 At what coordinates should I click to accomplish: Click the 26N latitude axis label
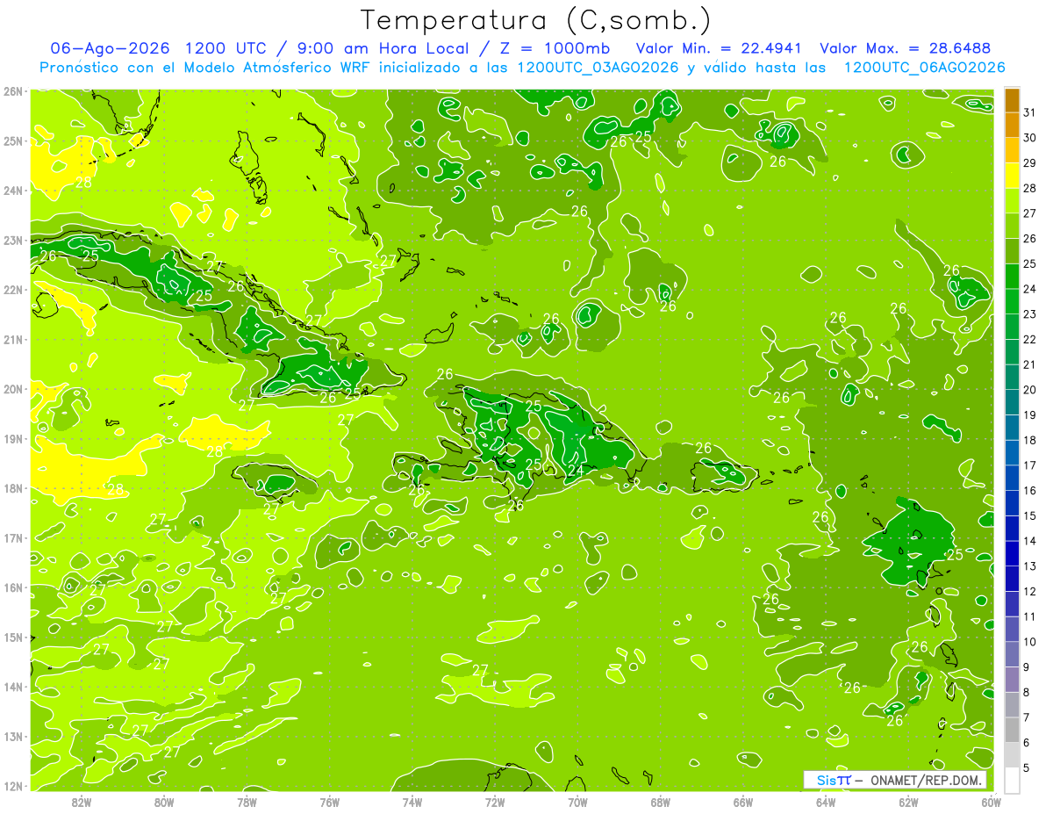click(x=12, y=91)
